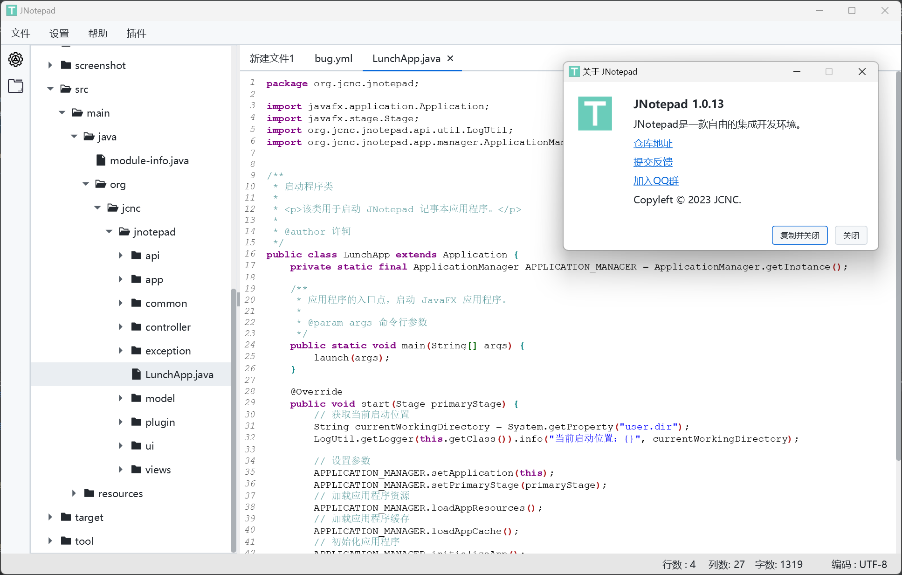Collapse the jnotepad folder node
Screen dimensions: 902x575
[109, 232]
